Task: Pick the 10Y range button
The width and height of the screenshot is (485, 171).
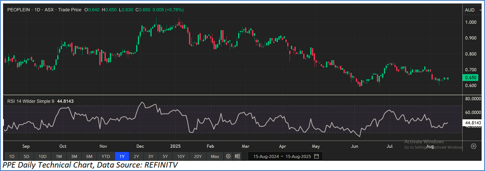Action: tap(181, 156)
